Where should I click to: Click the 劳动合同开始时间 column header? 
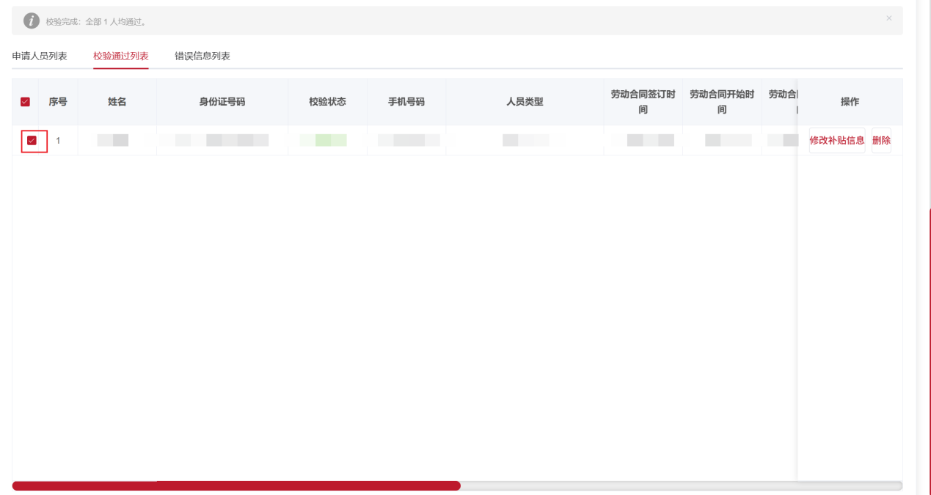coord(722,102)
